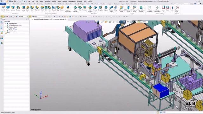This screenshot has width=203, height=114.
Task: Switch to the Free Form ribbon tab
Action: click(16, 4)
